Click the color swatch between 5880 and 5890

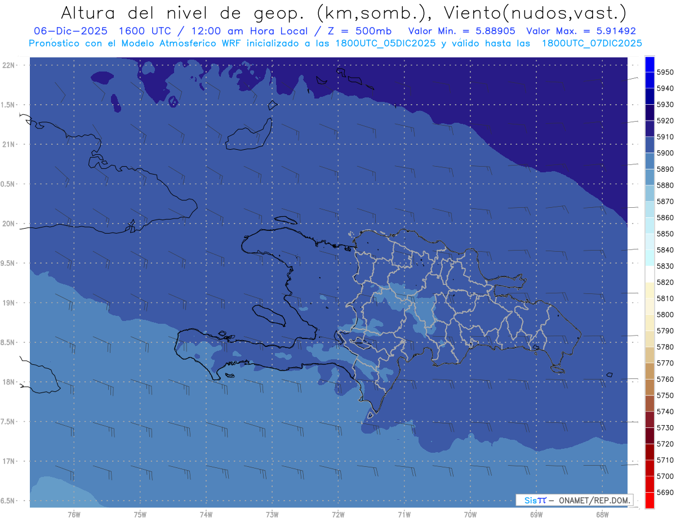point(650,177)
